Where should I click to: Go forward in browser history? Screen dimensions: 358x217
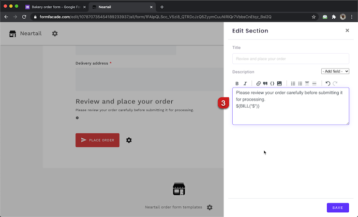[15, 17]
